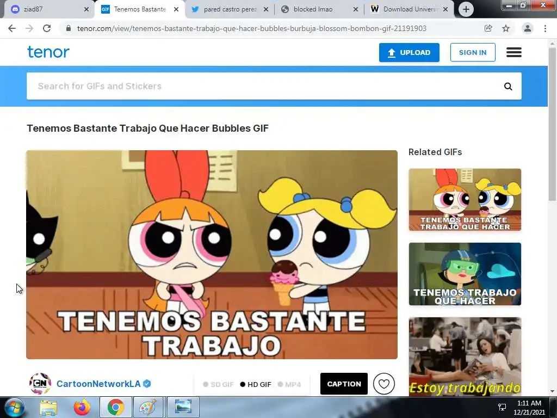Image resolution: width=557 pixels, height=418 pixels.
Task: Close the ziad87 tab
Action: tap(86, 10)
